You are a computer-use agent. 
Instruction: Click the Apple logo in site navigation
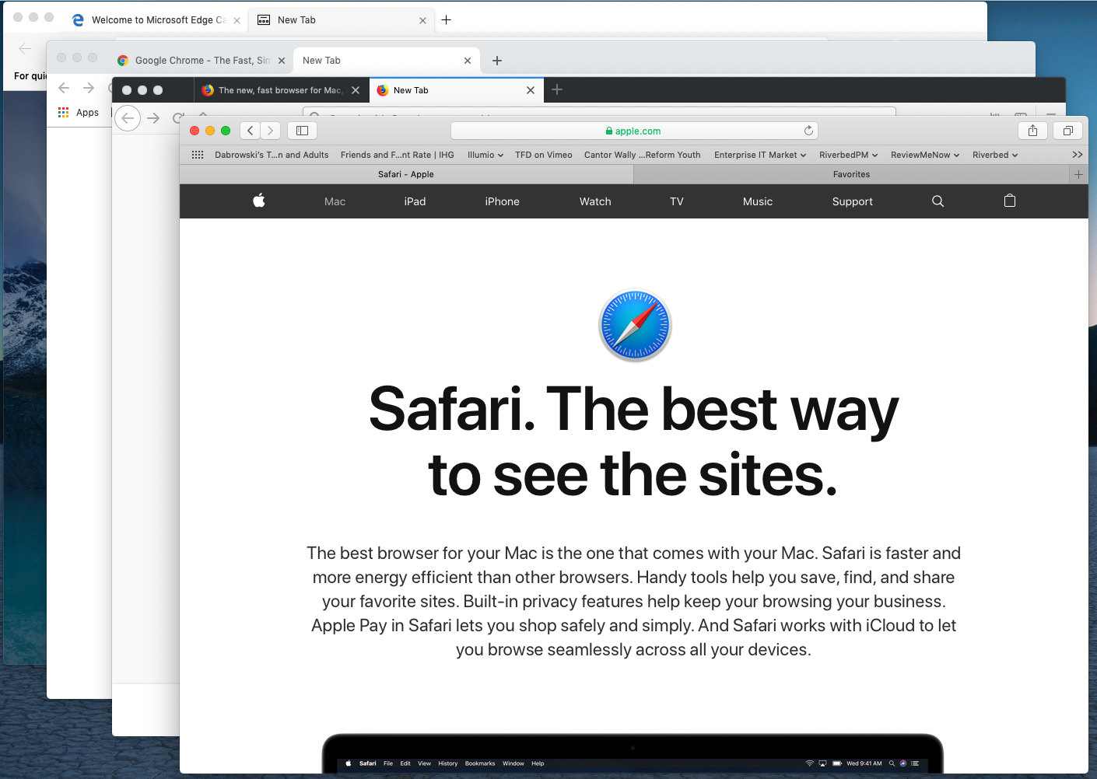[x=259, y=201]
